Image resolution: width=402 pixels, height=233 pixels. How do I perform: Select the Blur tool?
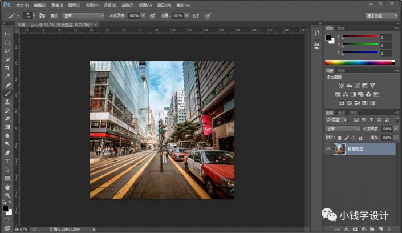click(7, 135)
